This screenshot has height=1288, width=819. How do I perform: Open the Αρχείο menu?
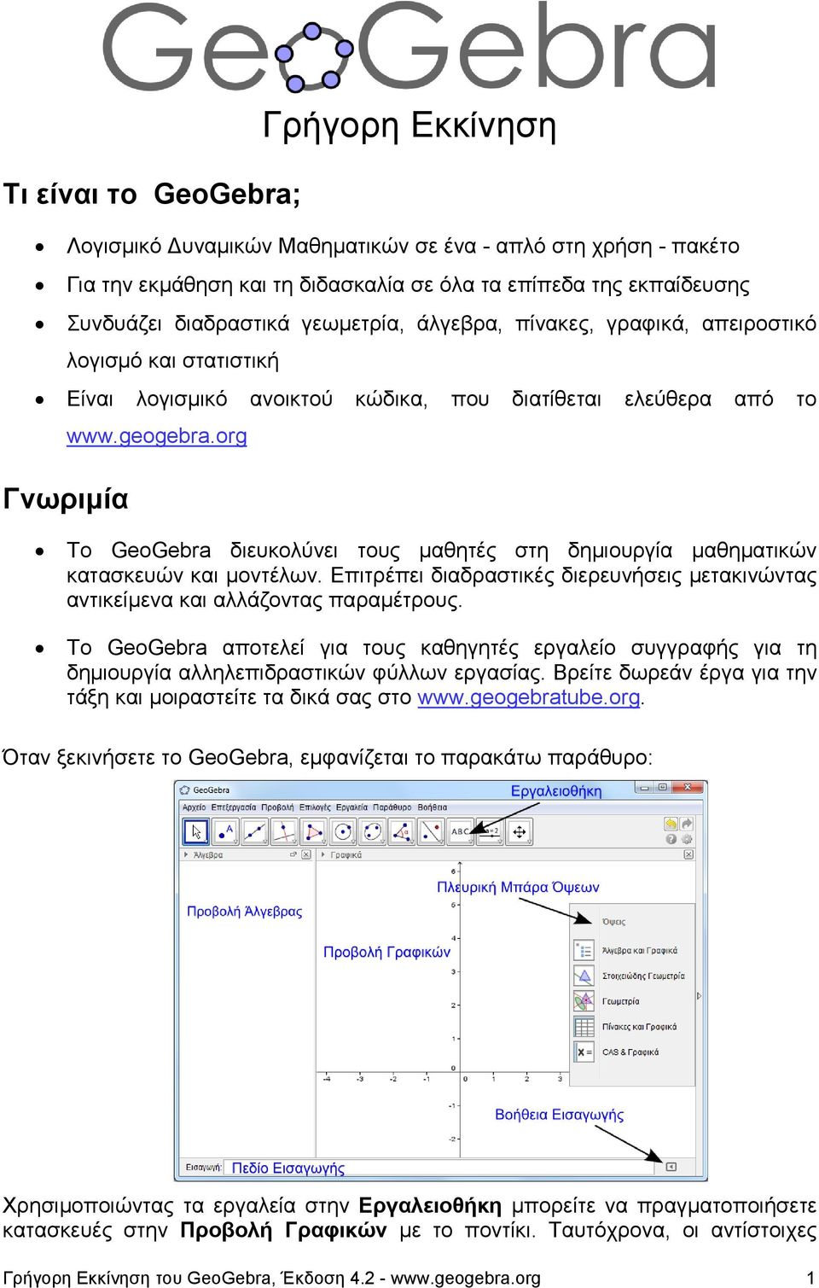[195, 807]
